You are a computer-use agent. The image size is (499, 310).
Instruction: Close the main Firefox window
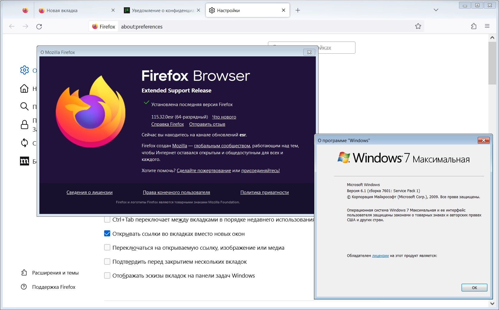pos(490,5)
